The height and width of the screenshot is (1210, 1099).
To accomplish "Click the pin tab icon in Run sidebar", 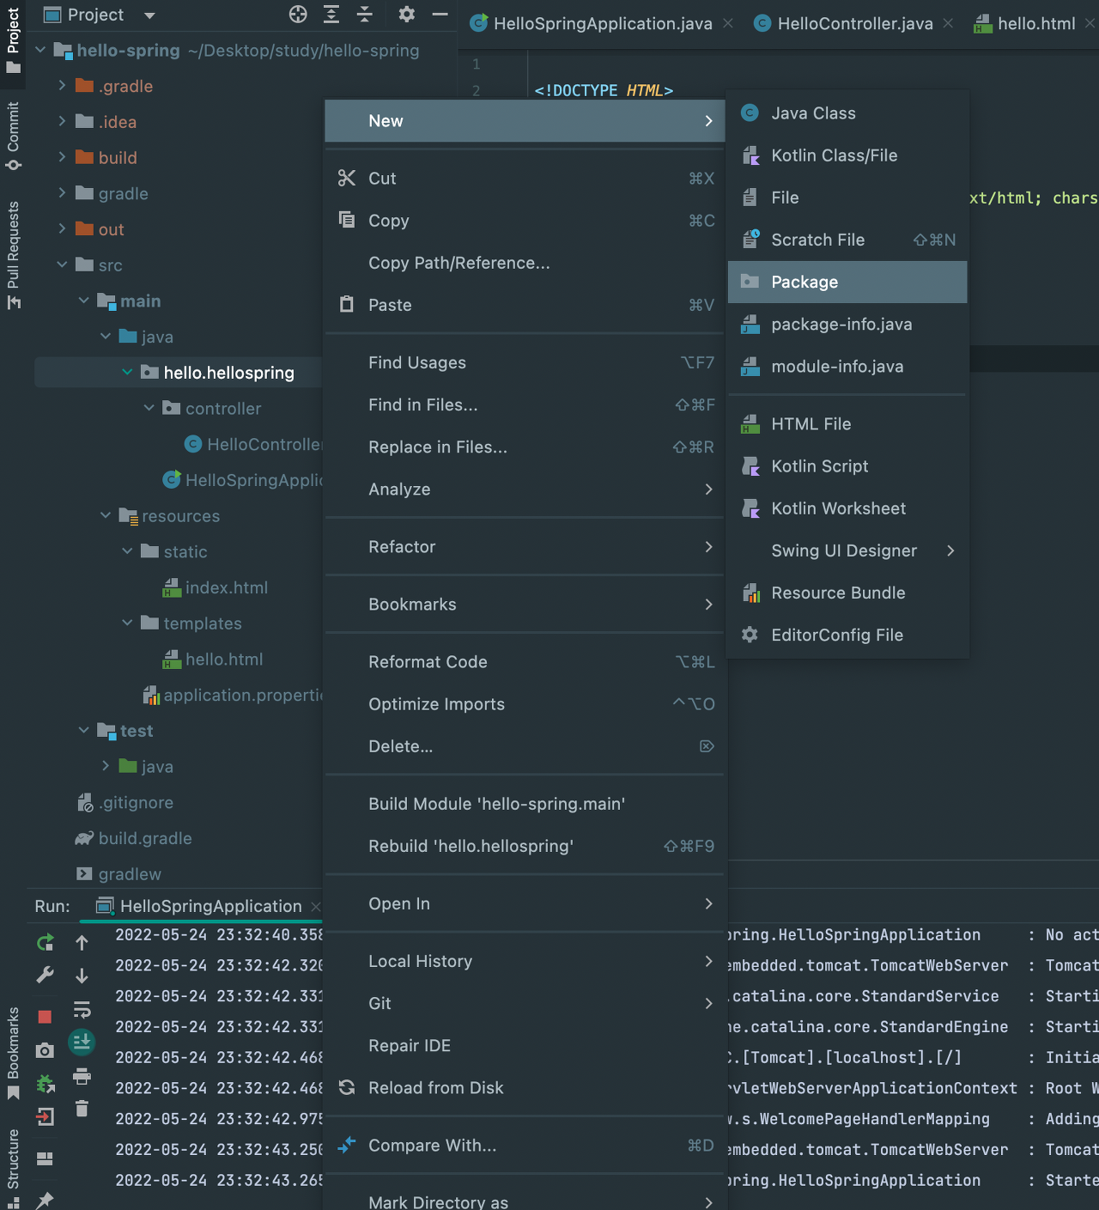I will pyautogui.click(x=46, y=1199).
